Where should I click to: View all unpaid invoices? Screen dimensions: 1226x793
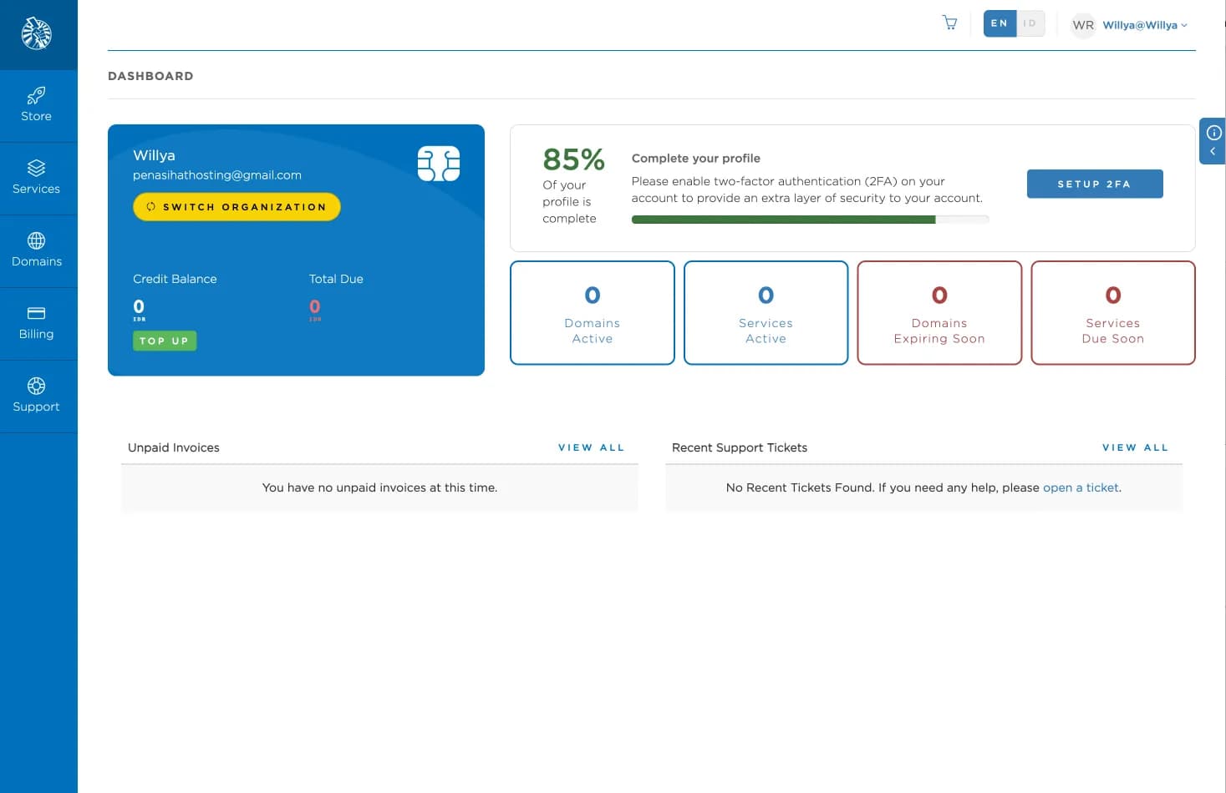coord(591,447)
